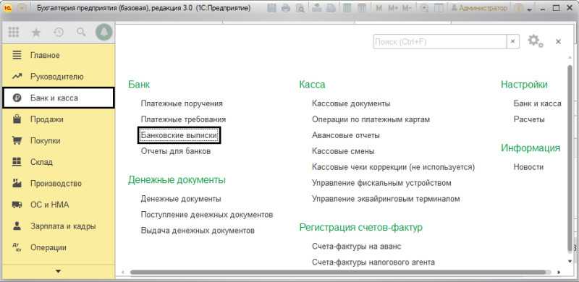Open Платежные требования
Viewport: 579px width, 282px height.
[x=183, y=119]
